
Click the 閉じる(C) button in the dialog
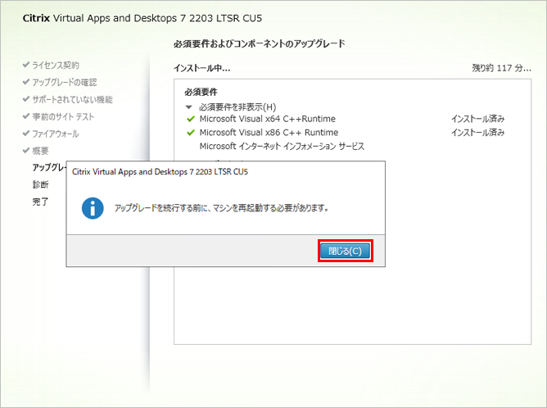[345, 251]
